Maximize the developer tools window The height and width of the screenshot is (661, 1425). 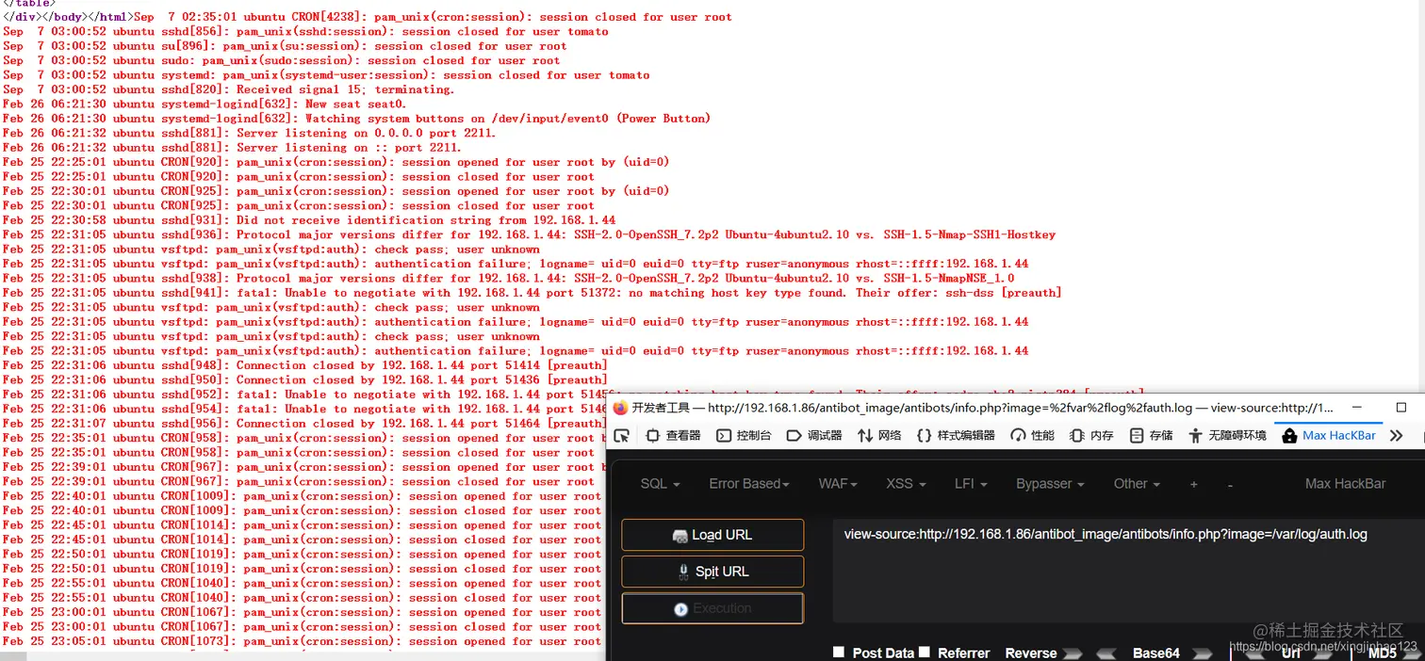(x=1401, y=407)
